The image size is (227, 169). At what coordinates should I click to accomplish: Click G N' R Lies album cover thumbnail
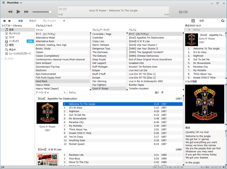48,159
